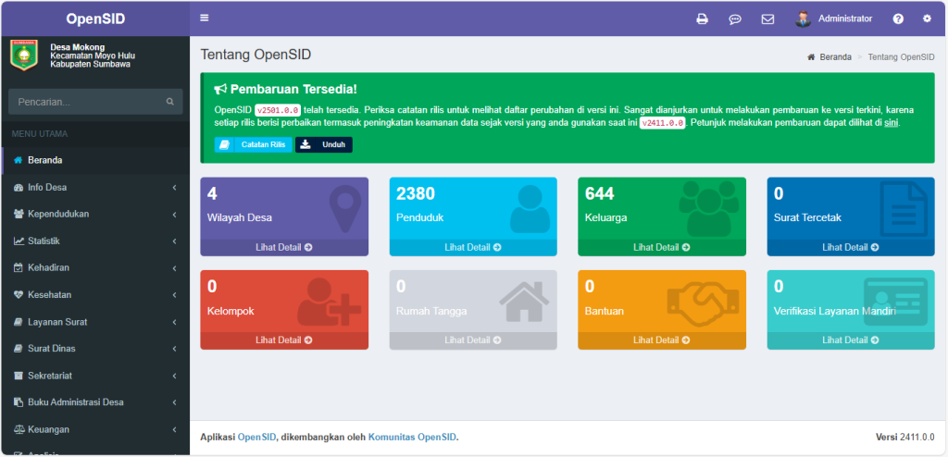The height and width of the screenshot is (457, 948).
Task: Click the ID card icon on Verifikasi card
Action: [x=895, y=303]
